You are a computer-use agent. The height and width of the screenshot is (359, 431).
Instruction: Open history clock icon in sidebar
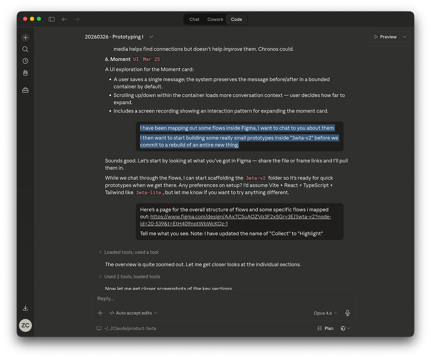coord(25,61)
